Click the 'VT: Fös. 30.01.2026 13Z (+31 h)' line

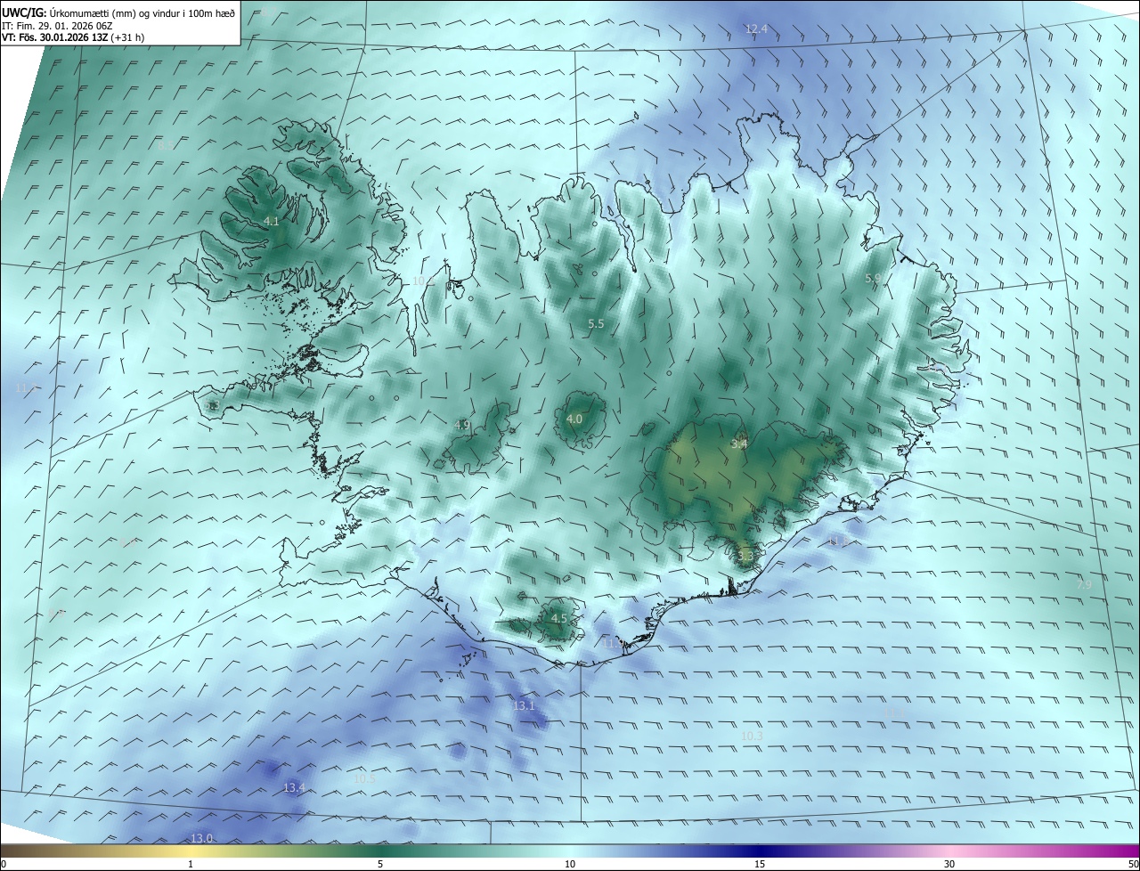tap(73, 37)
